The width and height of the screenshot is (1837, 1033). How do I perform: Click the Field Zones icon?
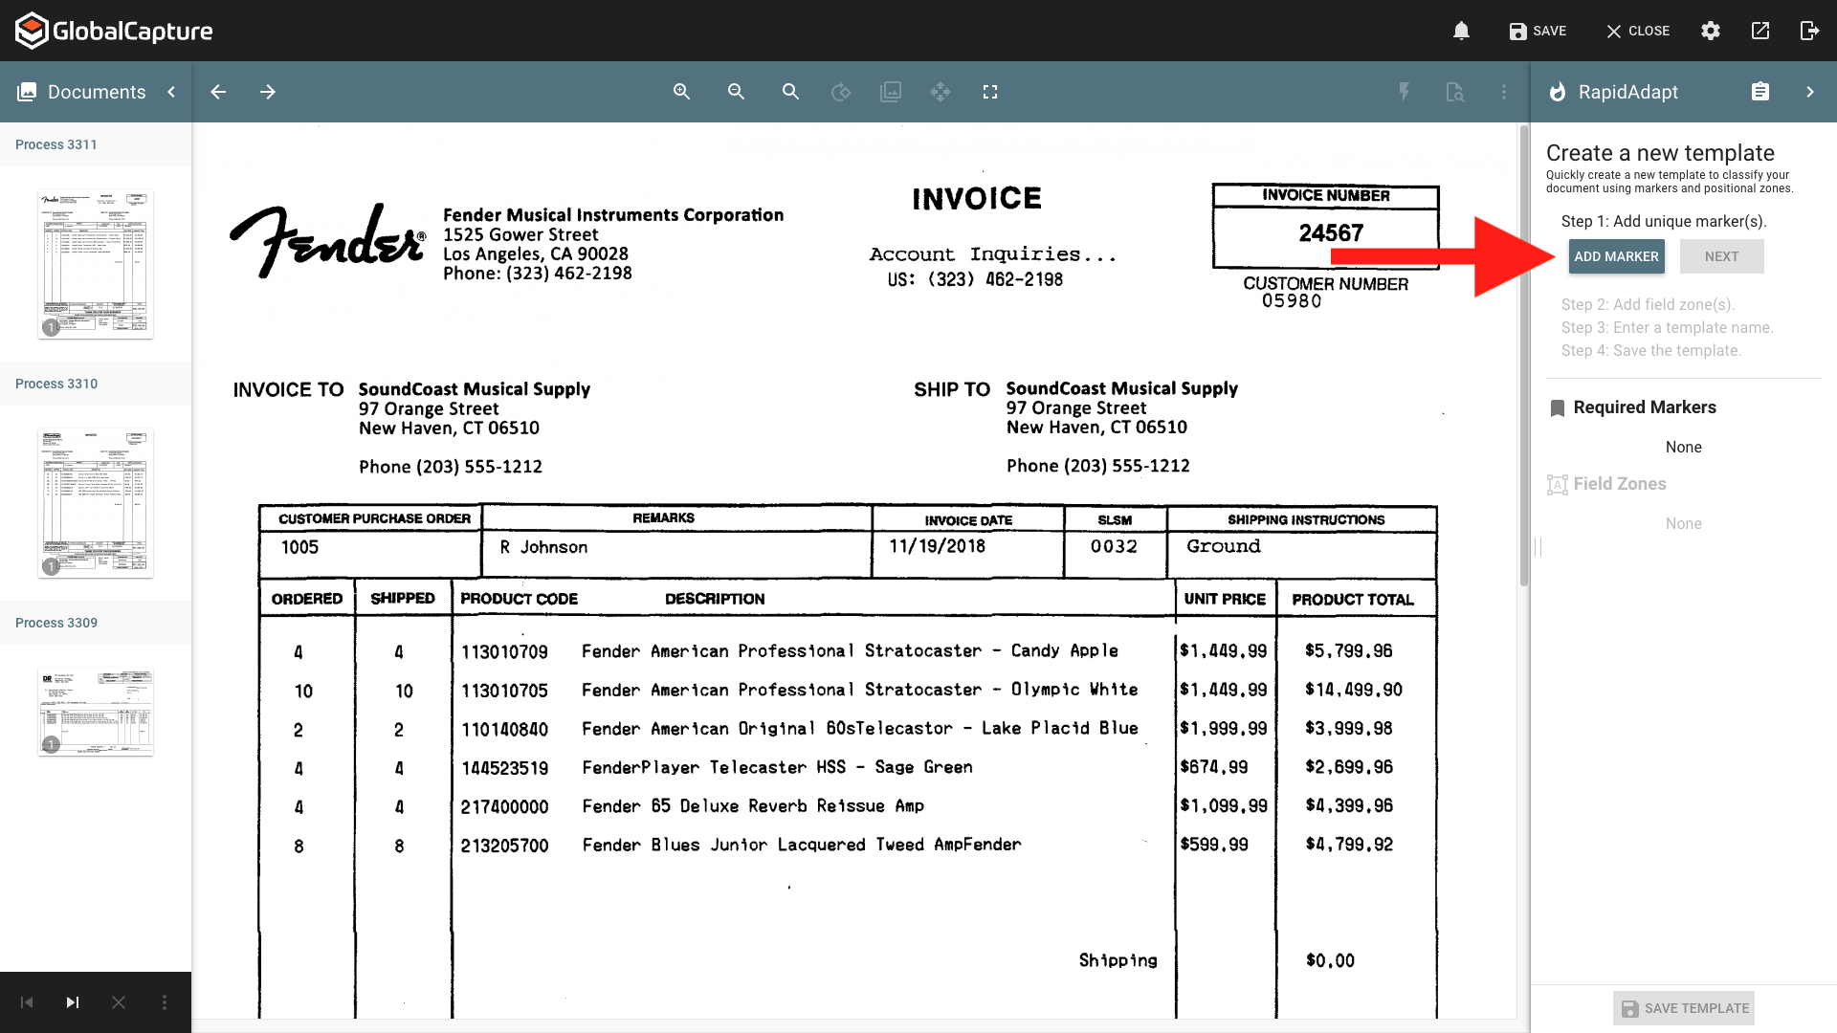click(x=1558, y=485)
